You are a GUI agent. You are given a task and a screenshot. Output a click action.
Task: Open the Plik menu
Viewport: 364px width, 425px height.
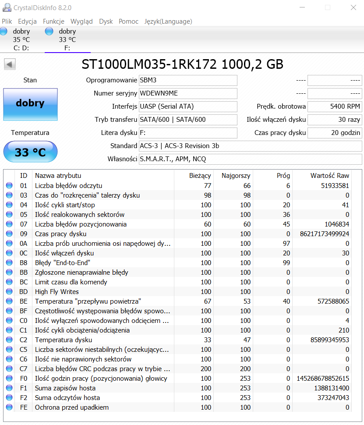(7, 21)
